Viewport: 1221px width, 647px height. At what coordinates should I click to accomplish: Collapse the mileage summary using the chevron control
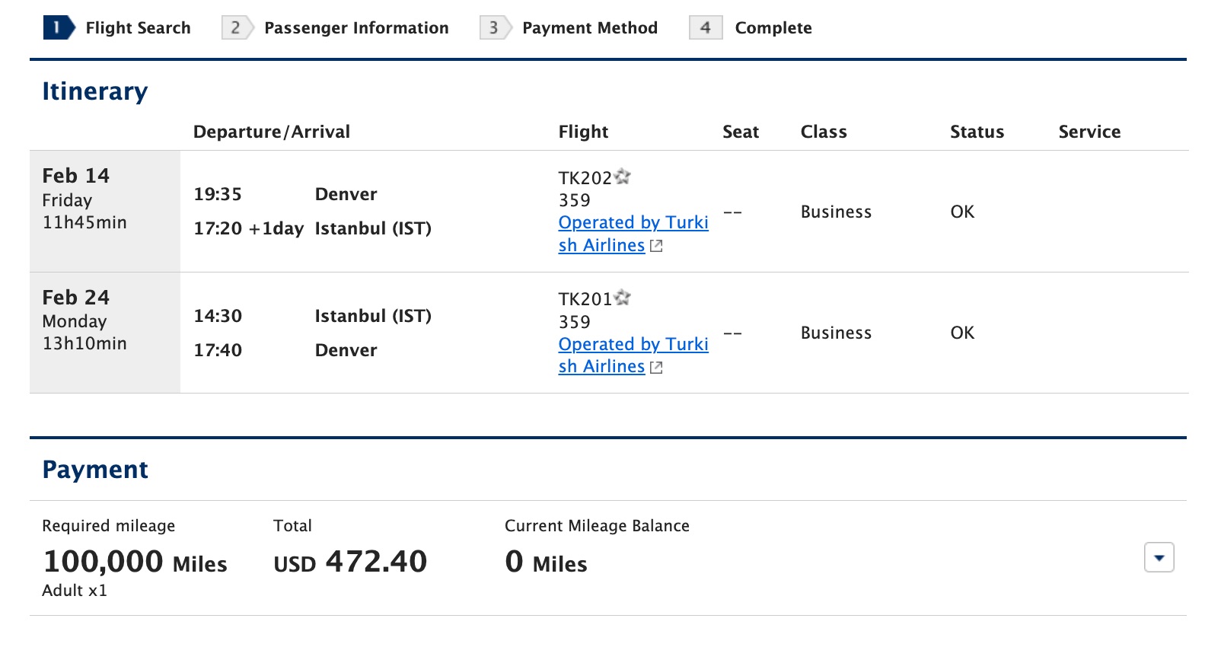point(1158,558)
